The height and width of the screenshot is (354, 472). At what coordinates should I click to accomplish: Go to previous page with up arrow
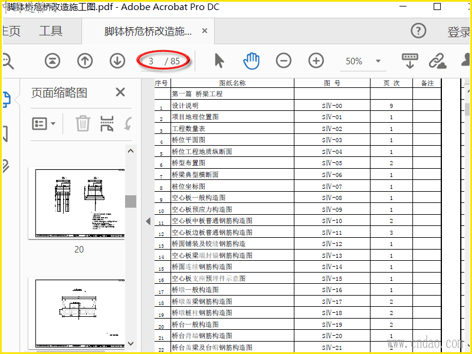coord(85,61)
